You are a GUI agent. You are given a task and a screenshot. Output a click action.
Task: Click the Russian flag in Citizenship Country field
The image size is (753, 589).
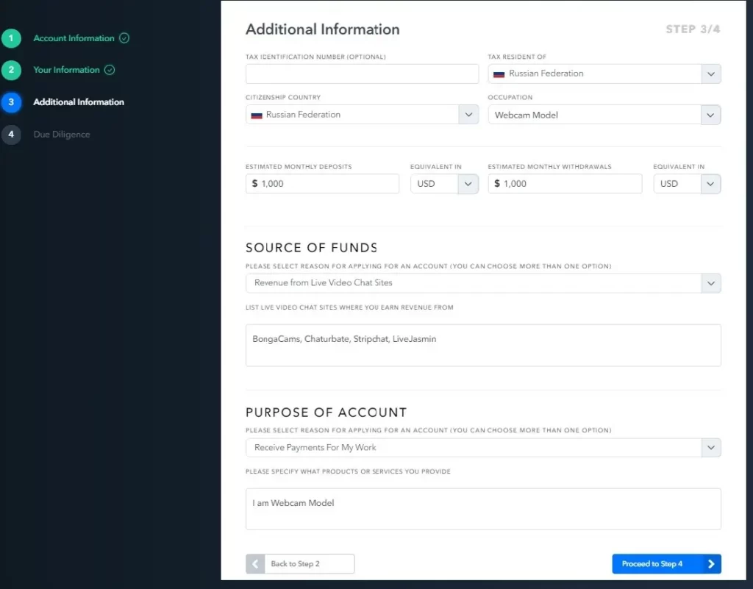[x=257, y=115]
